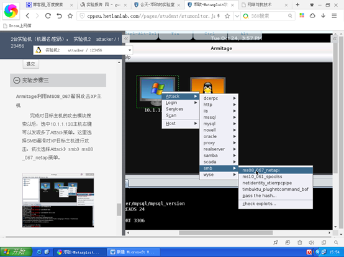Bookmark page with star icon left of address bar
344x257 pixels.
[70, 15]
